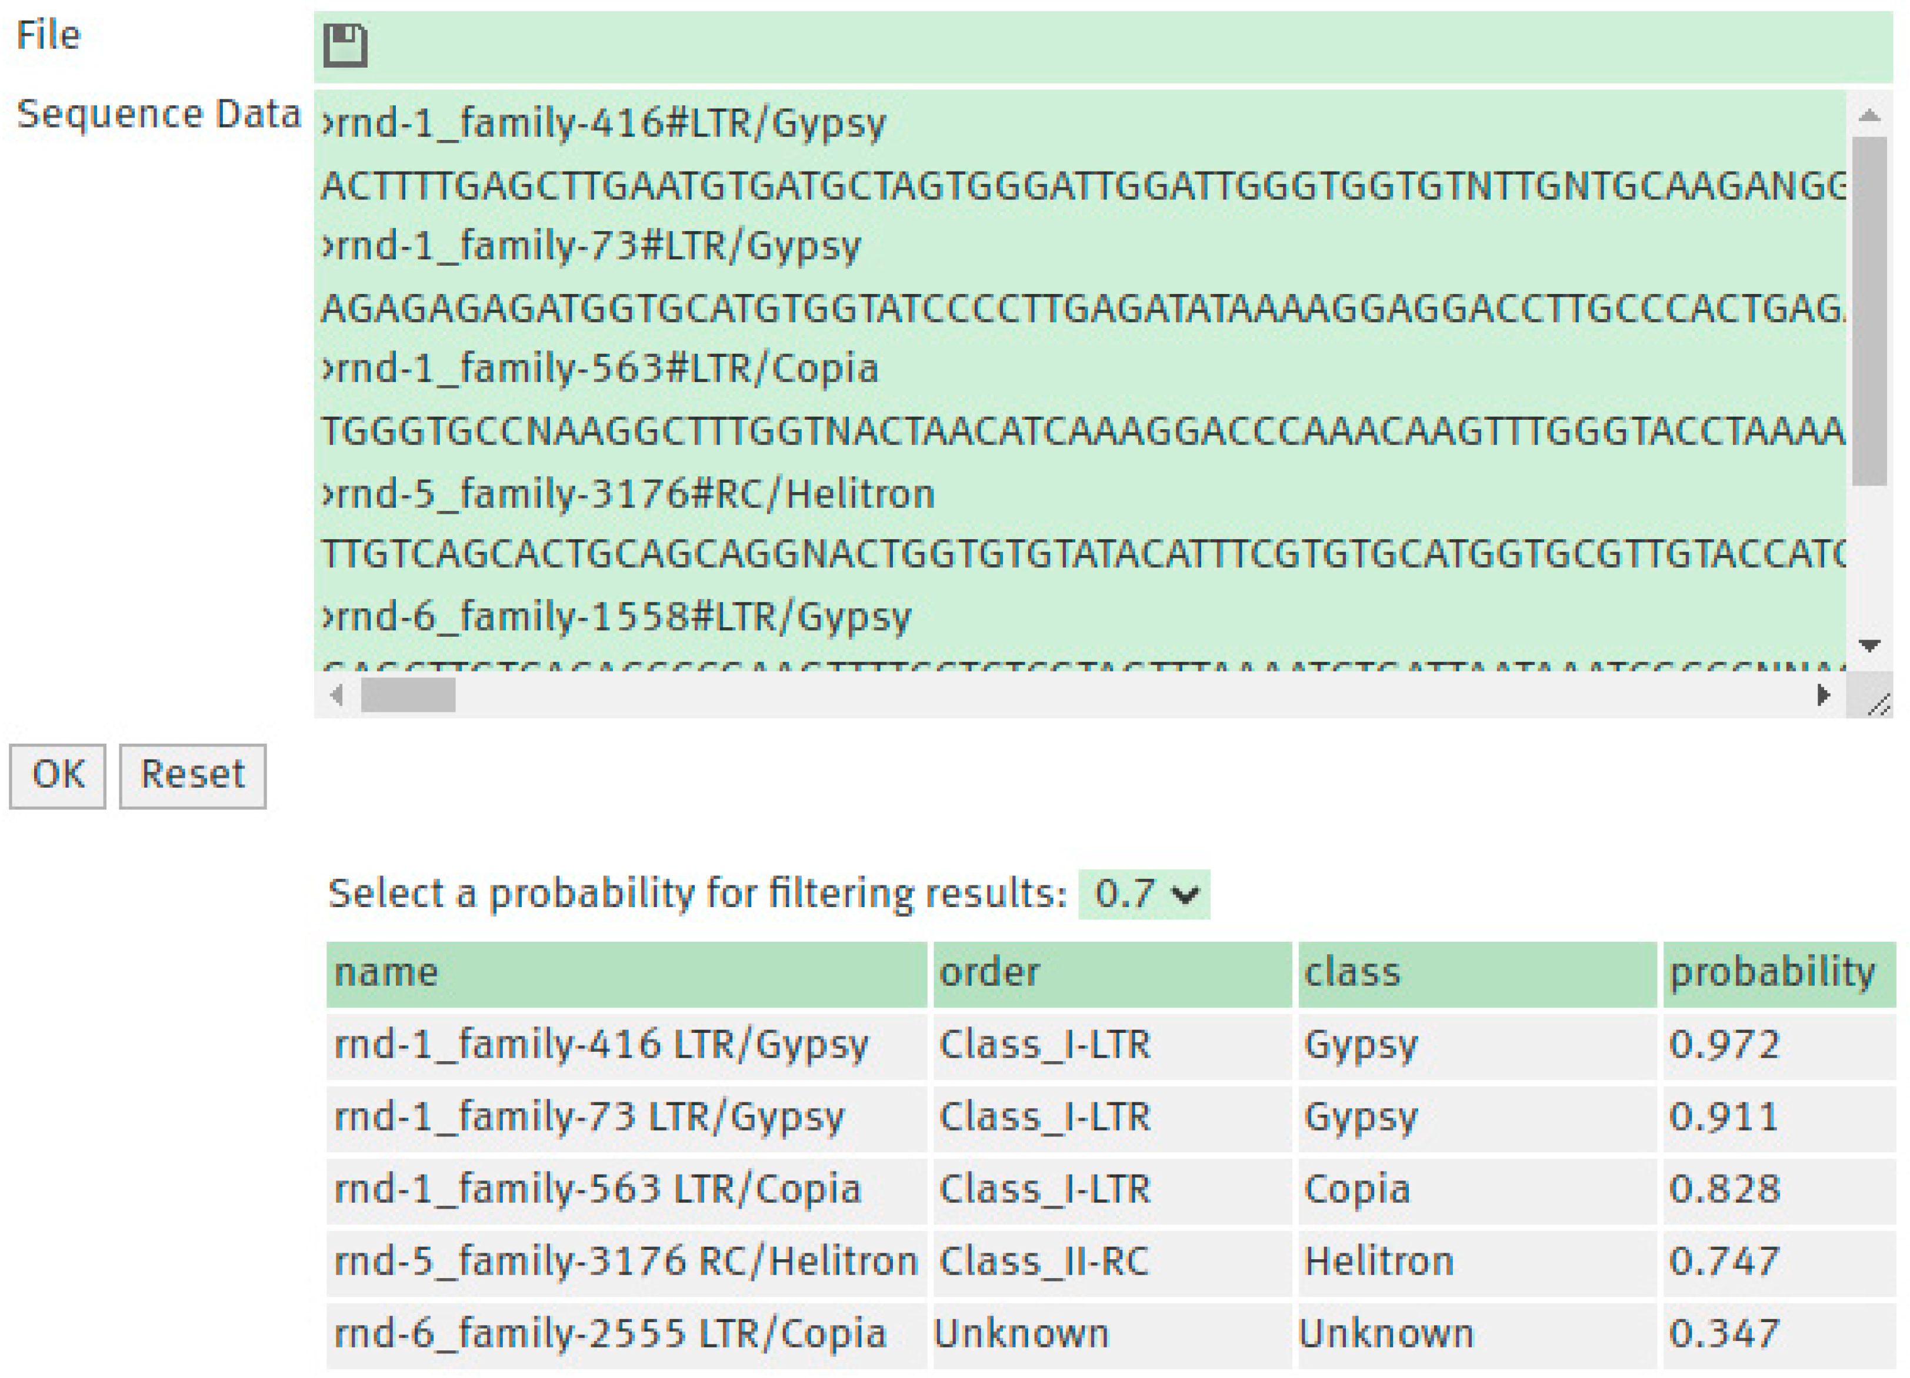The height and width of the screenshot is (1378, 1910).
Task: Select the rnd-5_family-3176 RC/Helitron result row
Action: pos(626,1262)
